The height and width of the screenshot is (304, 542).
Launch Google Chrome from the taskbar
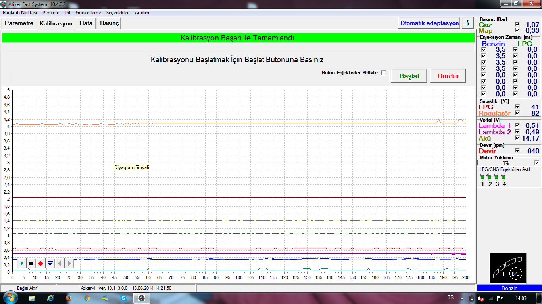87,298
